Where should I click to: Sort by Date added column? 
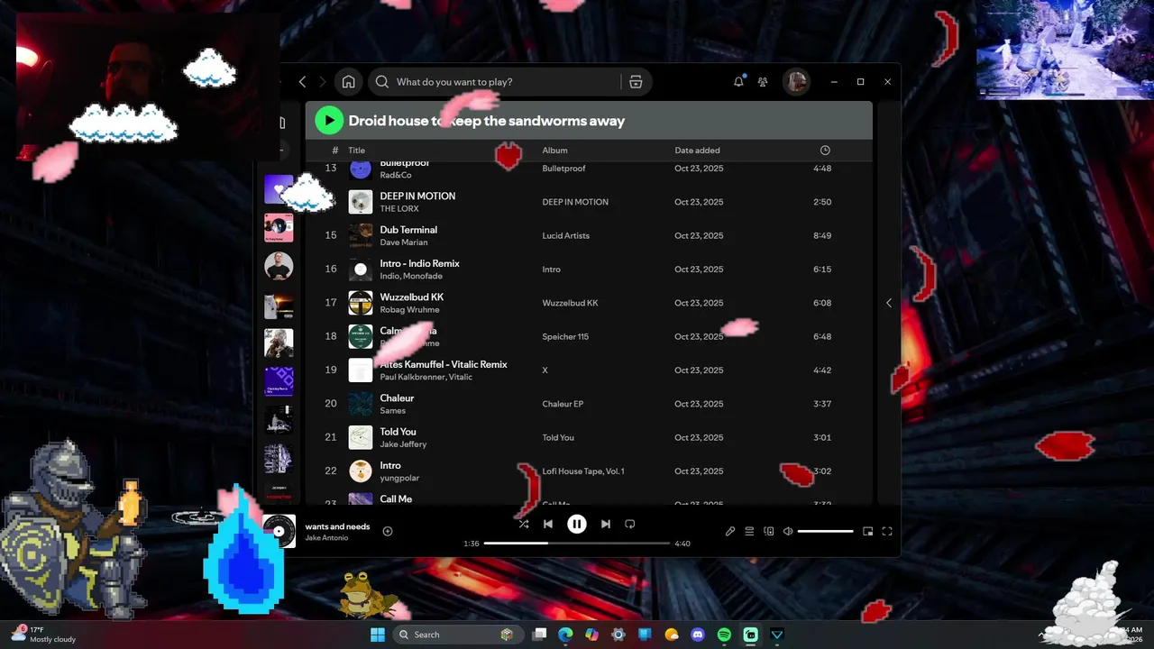[x=697, y=151]
